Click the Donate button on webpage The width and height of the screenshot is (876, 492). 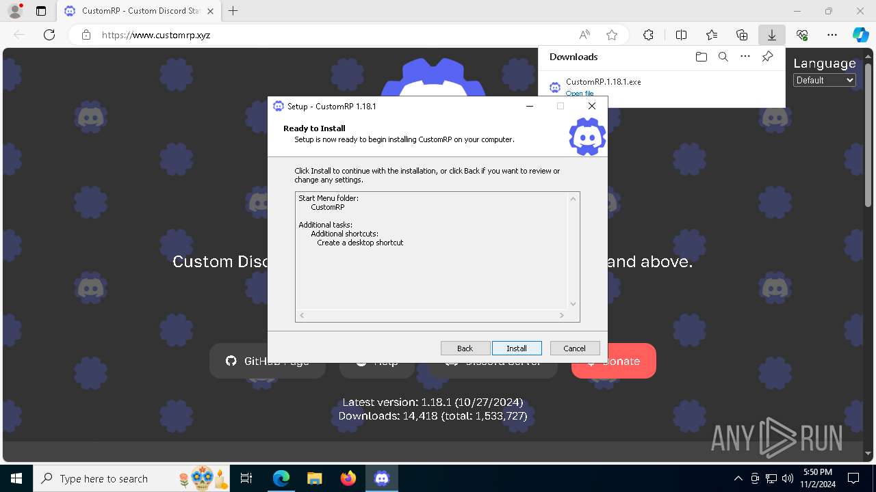point(614,361)
